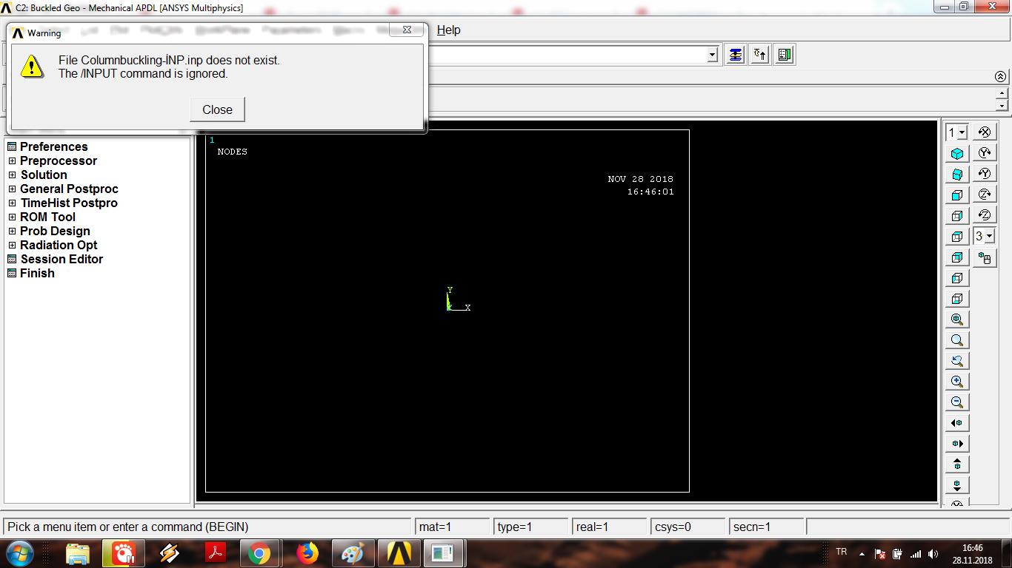
Task: Open Adobe Reader from taskbar
Action: [215, 553]
